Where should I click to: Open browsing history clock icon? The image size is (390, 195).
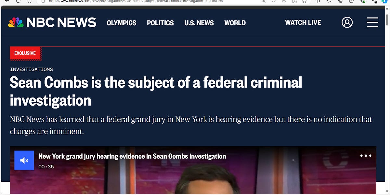click(x=351, y=2)
